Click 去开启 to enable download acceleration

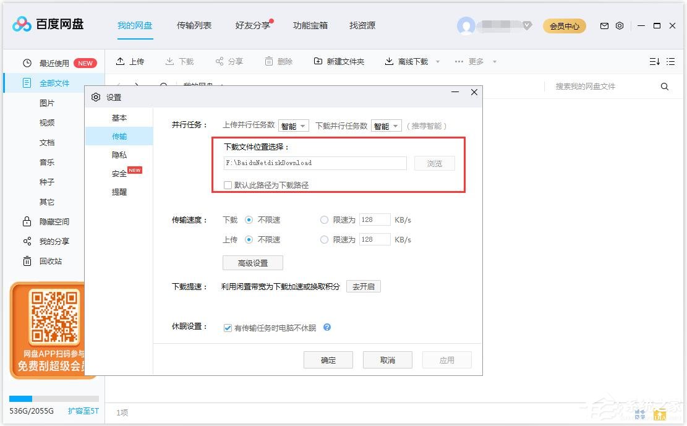[x=364, y=286]
